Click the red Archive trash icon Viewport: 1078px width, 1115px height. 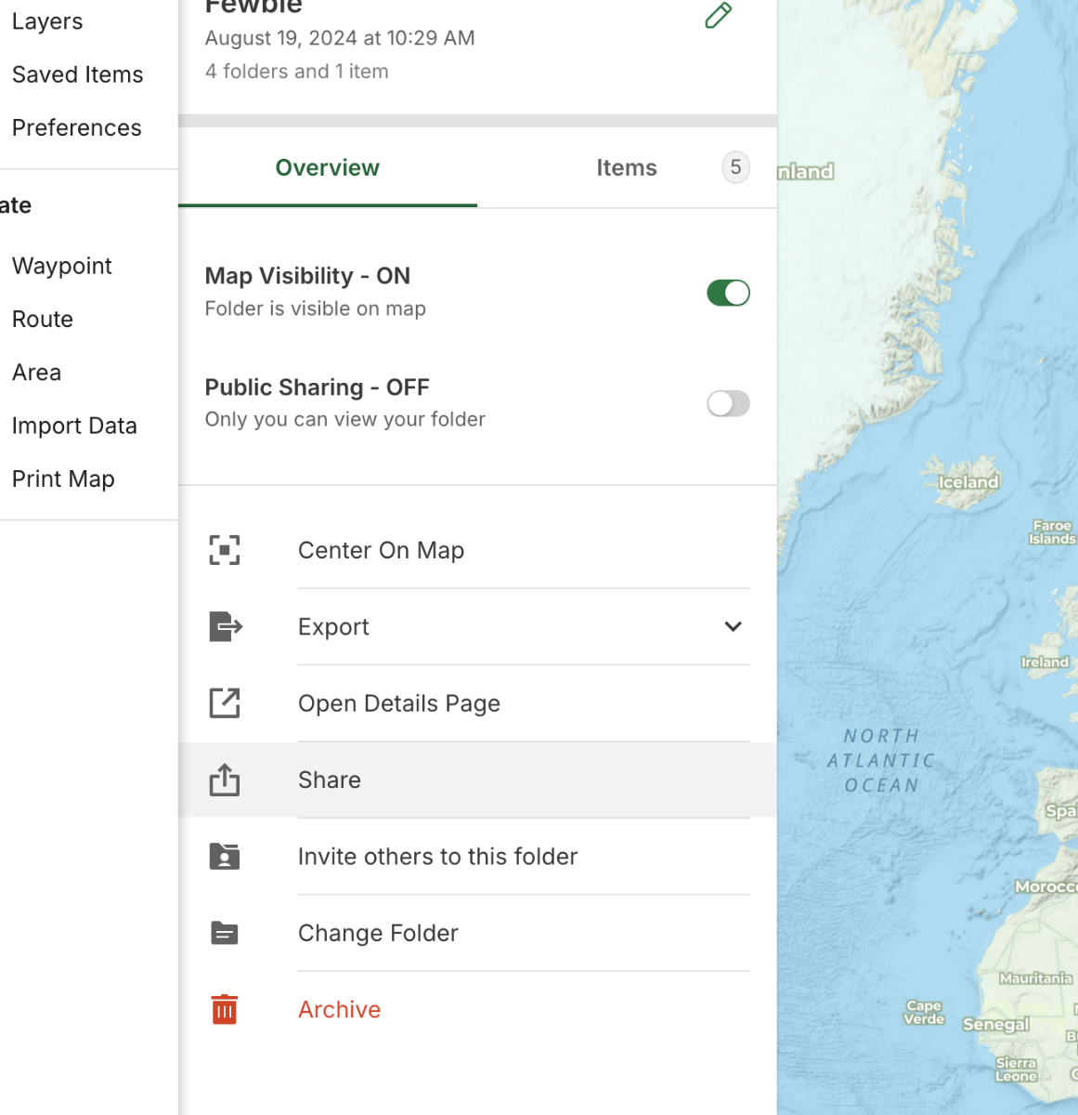[x=225, y=1009]
